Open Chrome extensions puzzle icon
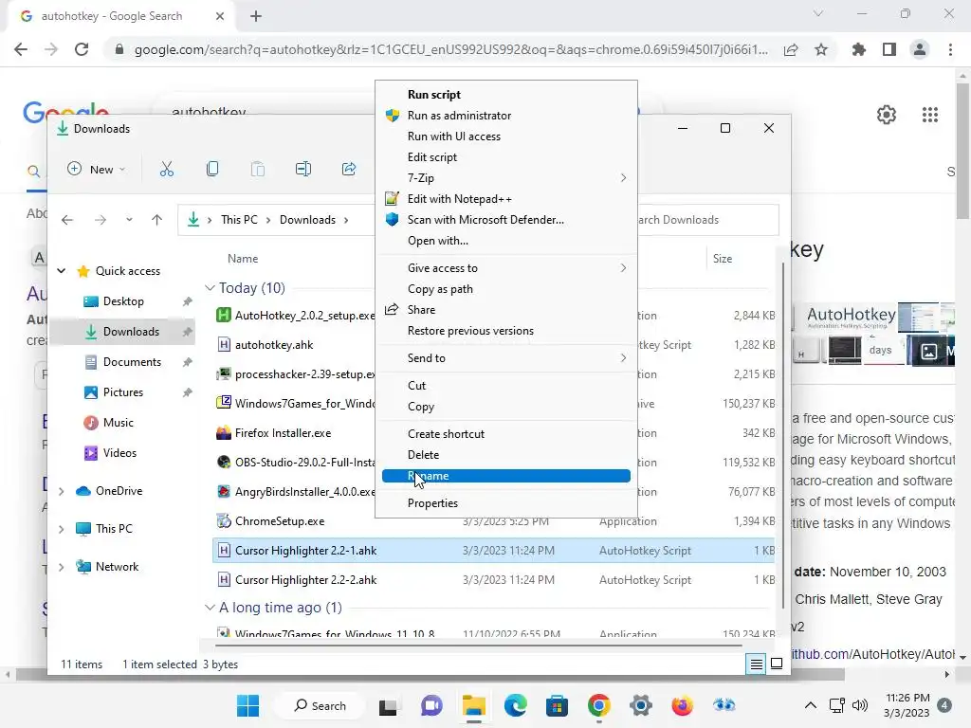 [859, 49]
